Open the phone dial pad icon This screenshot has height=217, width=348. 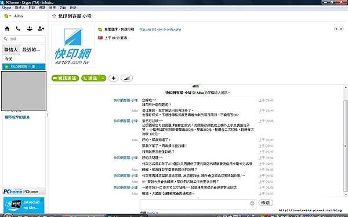click(18, 28)
